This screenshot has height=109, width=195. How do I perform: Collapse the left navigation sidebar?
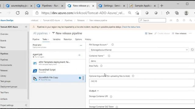pyautogui.click(x=26, y=105)
